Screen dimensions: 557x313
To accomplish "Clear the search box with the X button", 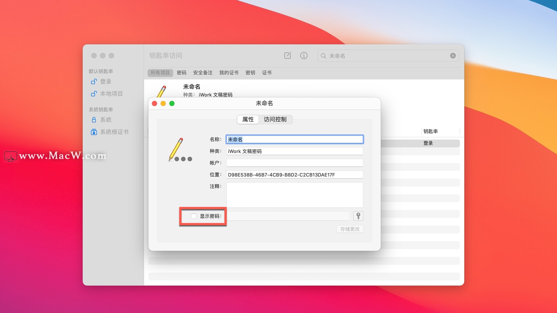I will (x=453, y=56).
